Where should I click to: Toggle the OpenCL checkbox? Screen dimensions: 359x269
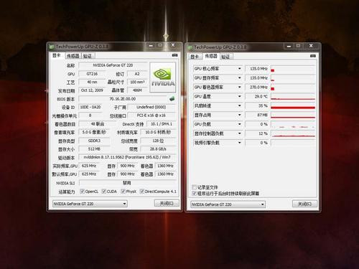click(82, 192)
